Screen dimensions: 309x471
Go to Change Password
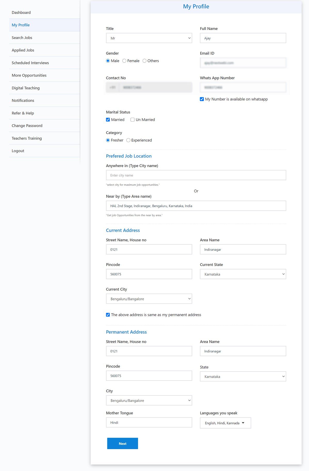pos(45,126)
